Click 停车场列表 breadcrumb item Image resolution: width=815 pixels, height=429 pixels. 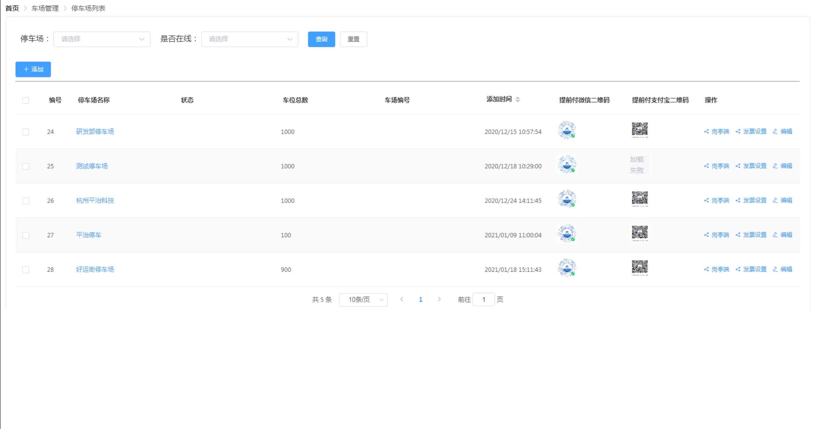88,8
